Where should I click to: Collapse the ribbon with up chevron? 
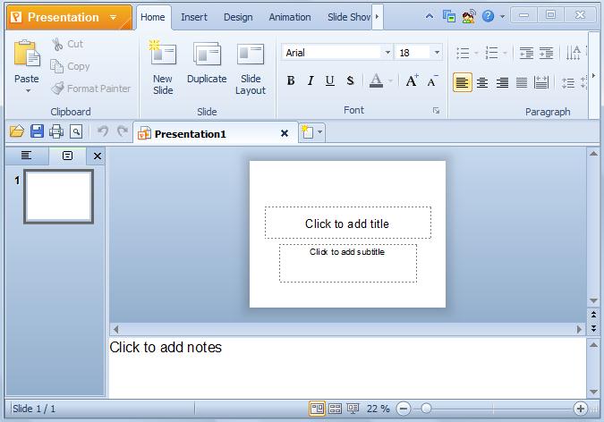click(430, 16)
